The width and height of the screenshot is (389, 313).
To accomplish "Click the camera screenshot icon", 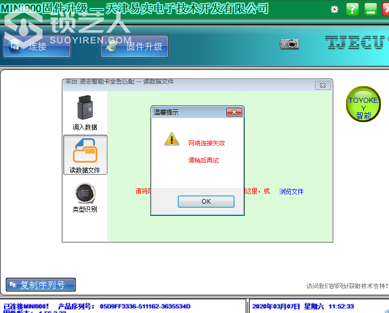I will click(x=289, y=44).
